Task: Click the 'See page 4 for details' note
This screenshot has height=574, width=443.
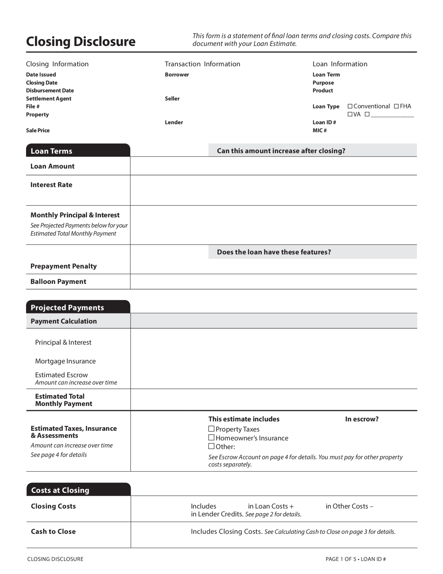Action: pos(59,455)
